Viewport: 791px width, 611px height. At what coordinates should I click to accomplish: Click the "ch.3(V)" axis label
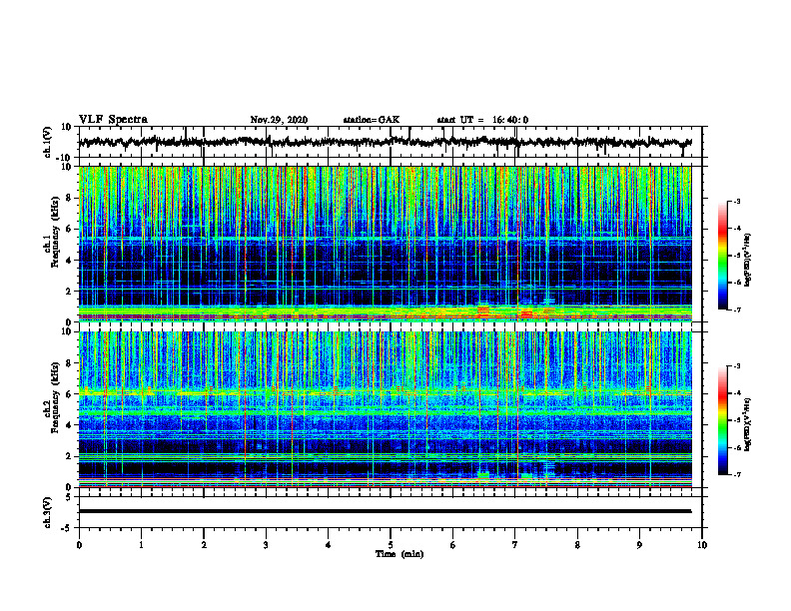coord(48,512)
